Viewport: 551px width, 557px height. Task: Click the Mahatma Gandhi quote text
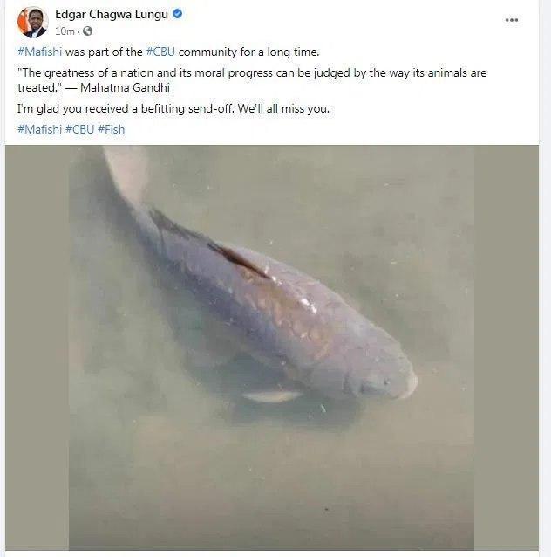pyautogui.click(x=252, y=80)
